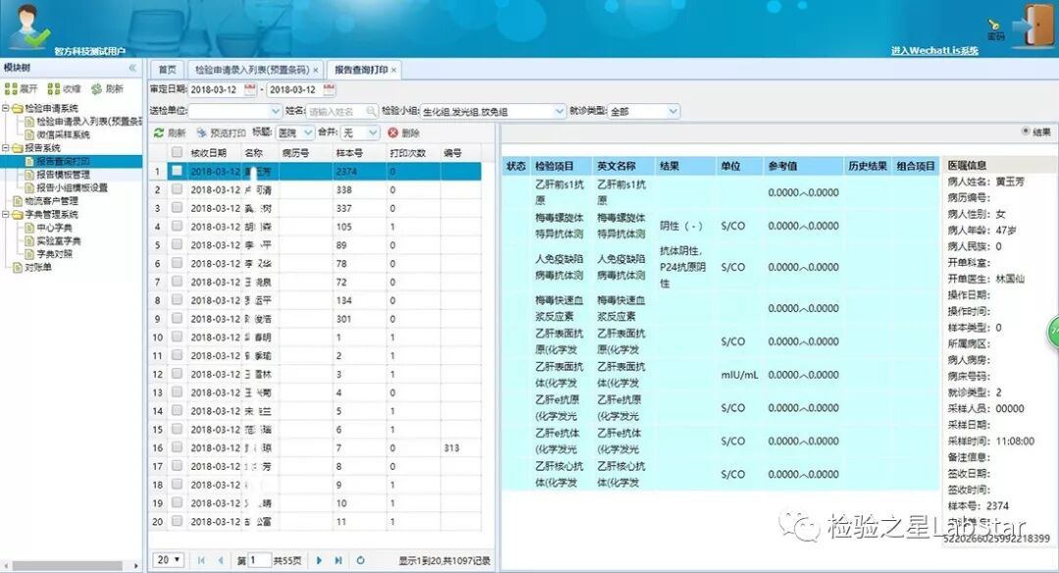
Task: Click the 展开 expand-all tree icon
Action: point(10,88)
